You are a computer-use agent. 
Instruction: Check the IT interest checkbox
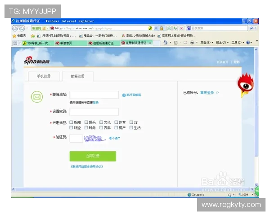tap(131, 122)
